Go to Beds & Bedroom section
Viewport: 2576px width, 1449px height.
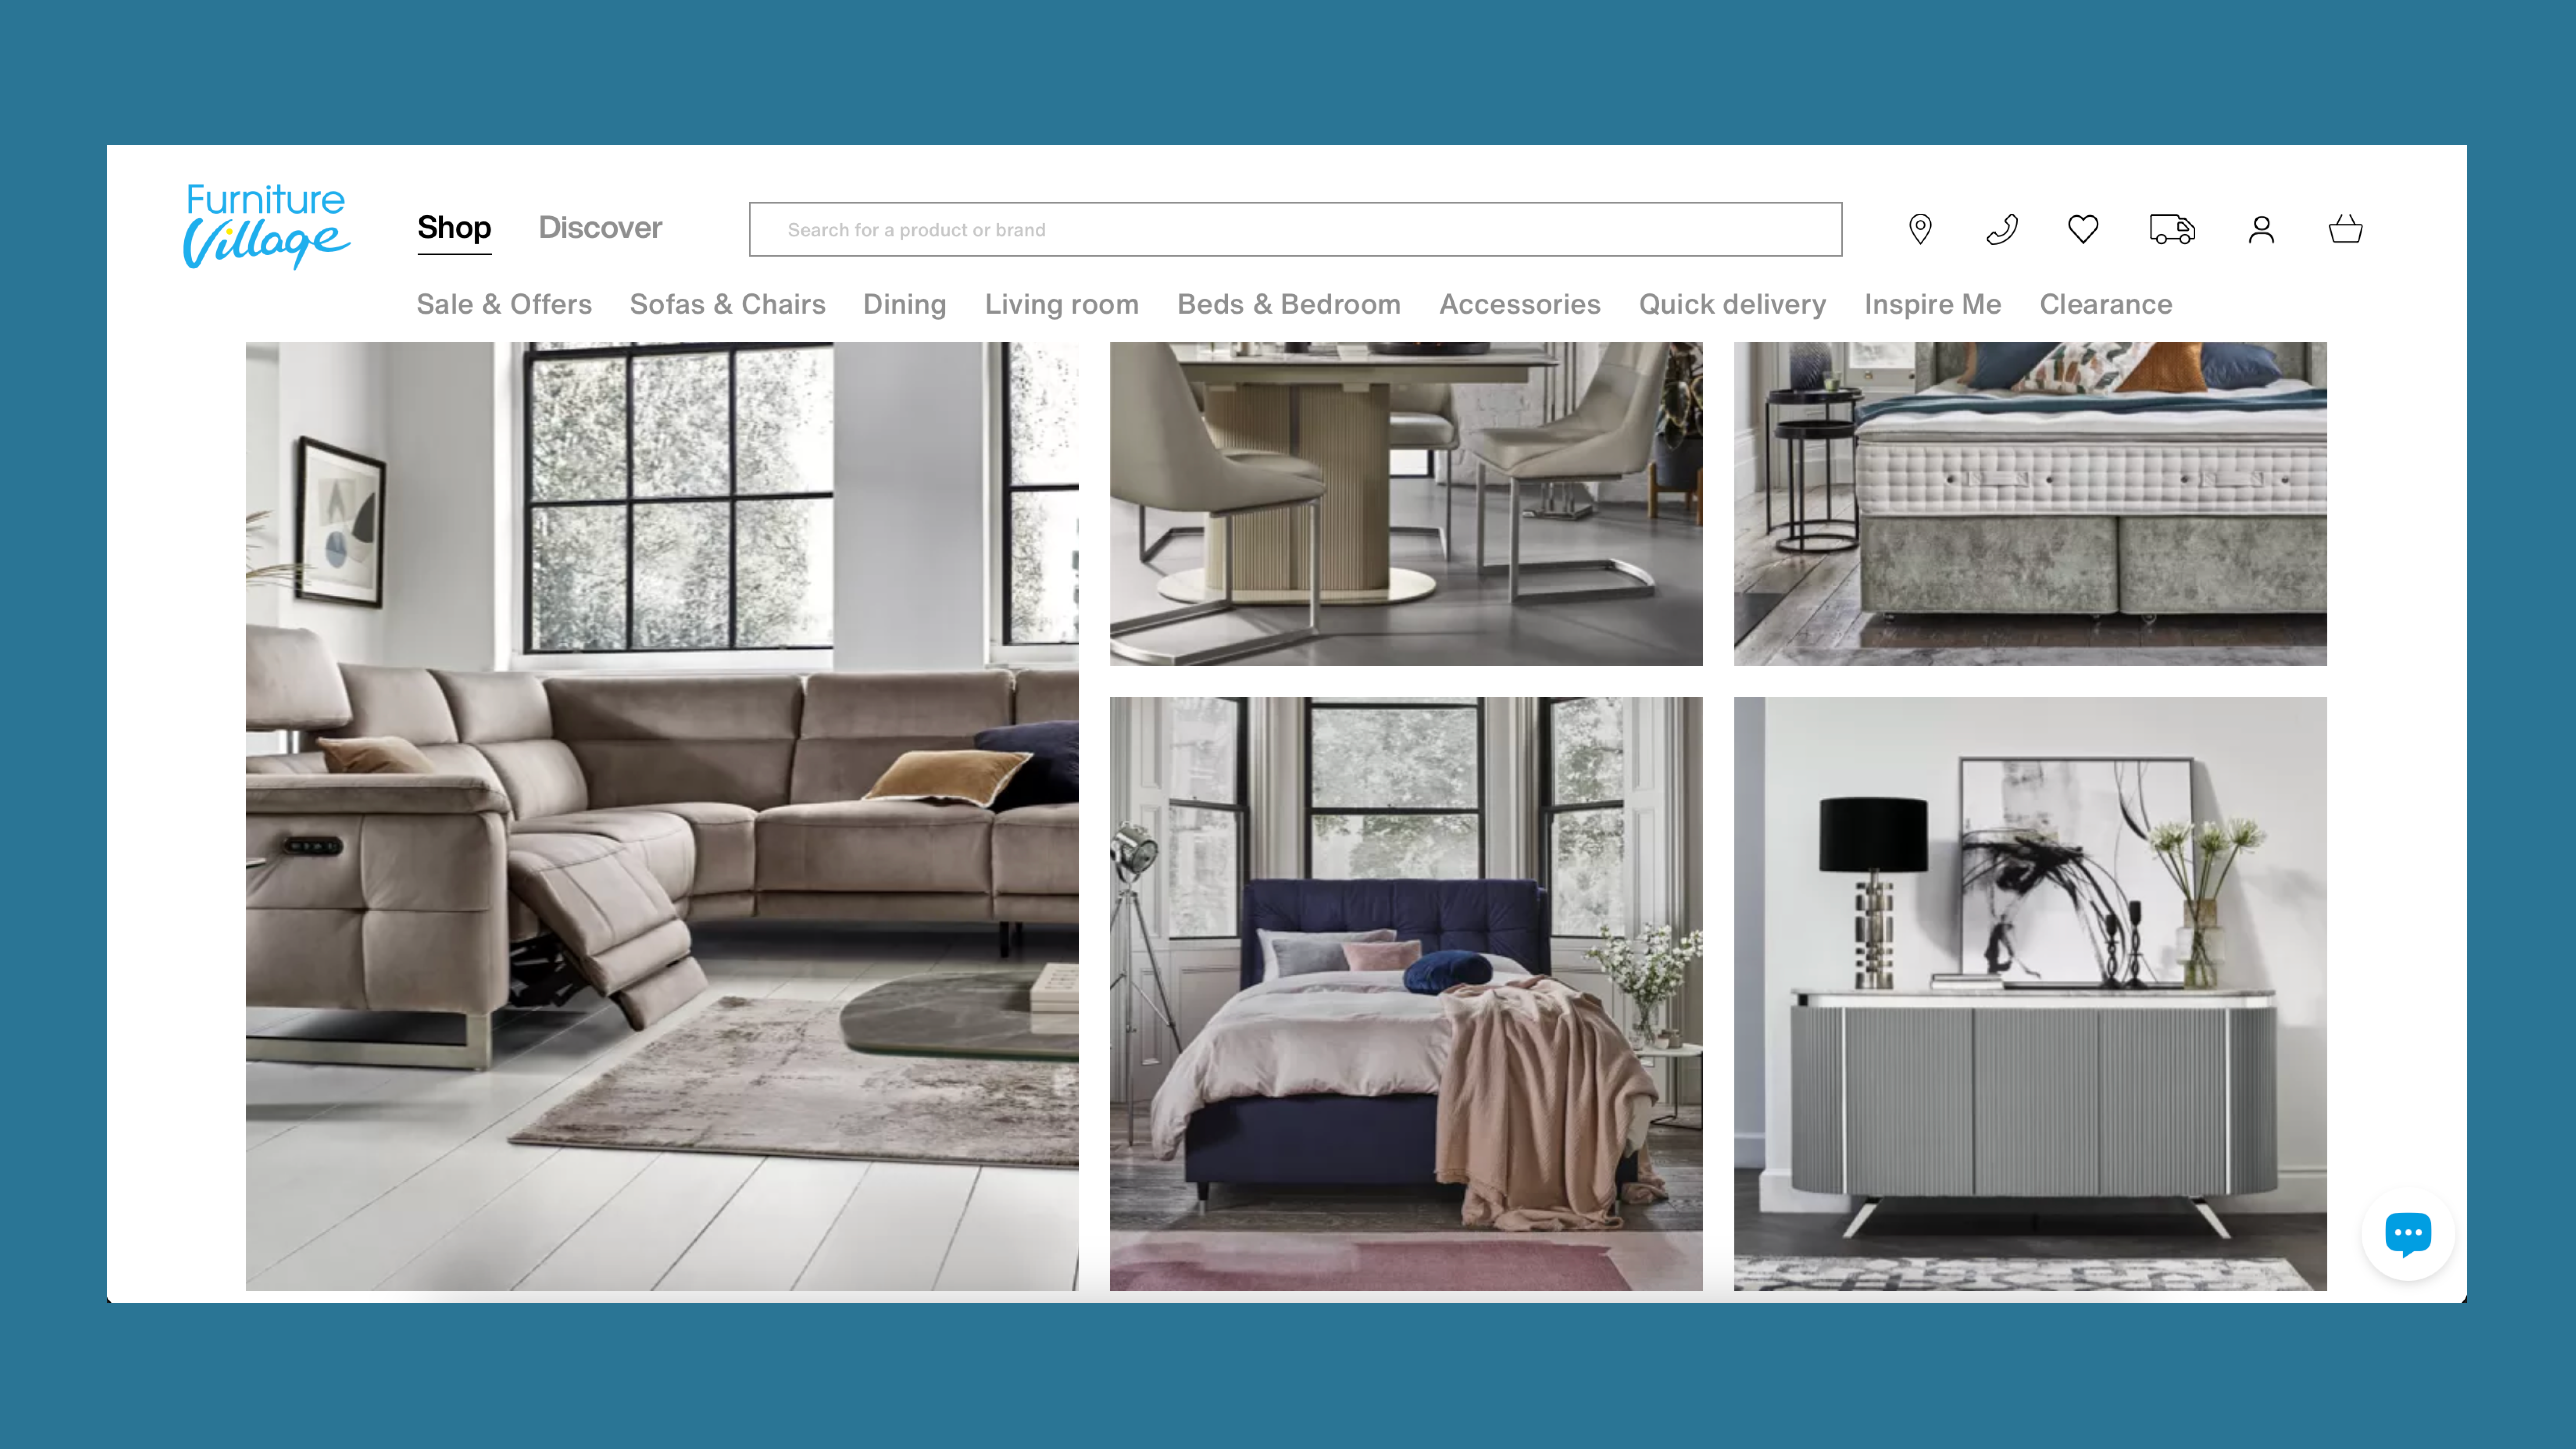[x=1288, y=304]
